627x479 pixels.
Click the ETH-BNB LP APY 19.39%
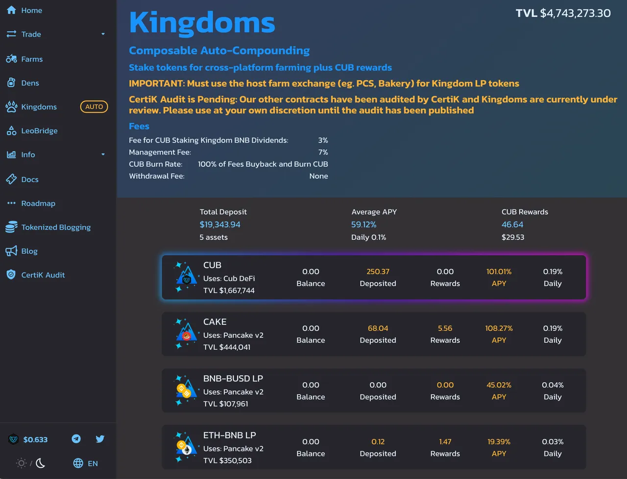click(x=499, y=442)
